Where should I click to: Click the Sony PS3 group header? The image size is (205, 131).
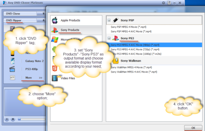(154, 38)
